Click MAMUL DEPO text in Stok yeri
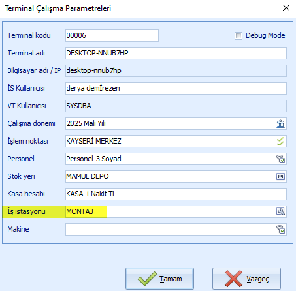The image size is (296, 291). [x=88, y=176]
